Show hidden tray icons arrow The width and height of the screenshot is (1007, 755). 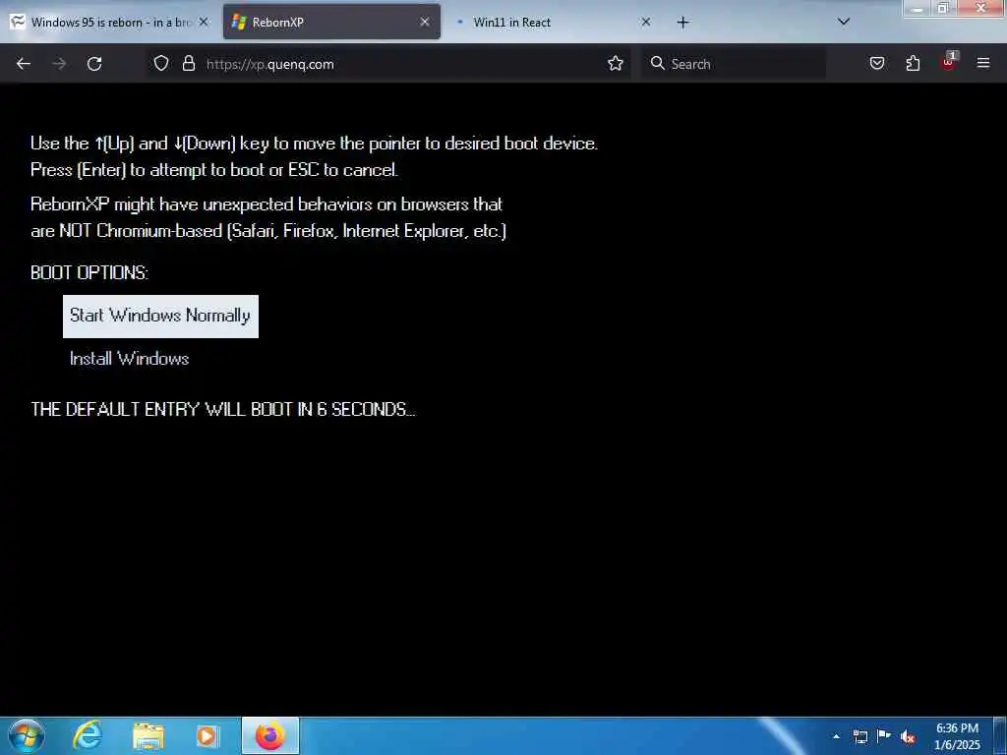836,736
